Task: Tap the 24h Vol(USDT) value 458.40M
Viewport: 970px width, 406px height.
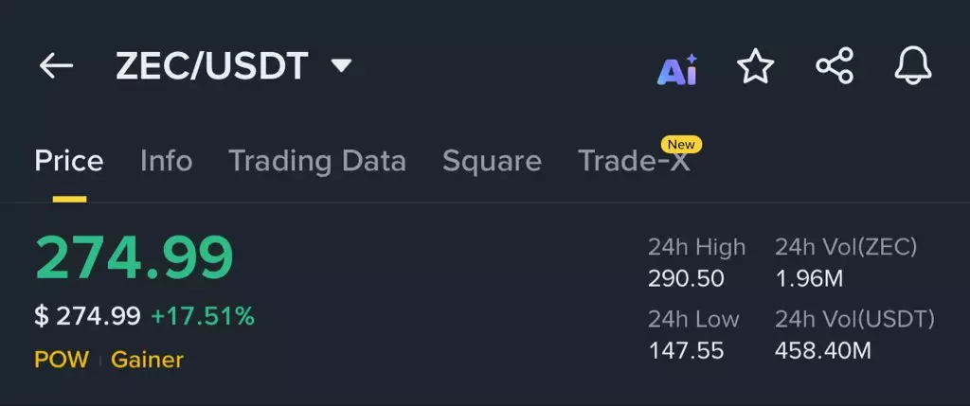Action: coord(822,351)
